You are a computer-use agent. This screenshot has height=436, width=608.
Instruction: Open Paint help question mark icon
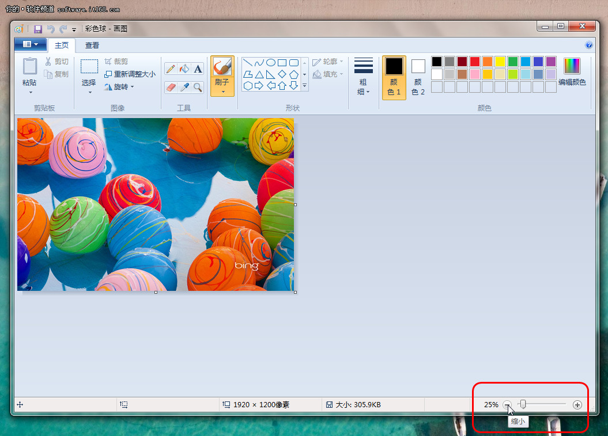[588, 45]
